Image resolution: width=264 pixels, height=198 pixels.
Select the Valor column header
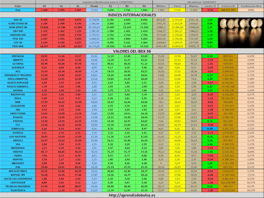(x=18, y=6)
